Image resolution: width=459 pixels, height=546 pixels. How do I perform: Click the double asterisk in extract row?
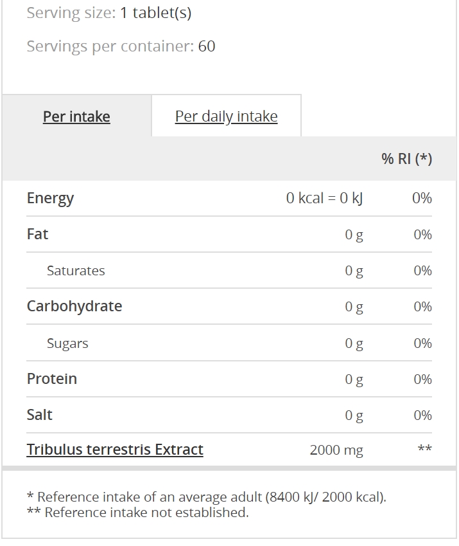pyautogui.click(x=424, y=448)
